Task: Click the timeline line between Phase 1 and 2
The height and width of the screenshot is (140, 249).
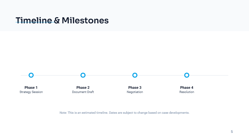Action: [x=57, y=75]
